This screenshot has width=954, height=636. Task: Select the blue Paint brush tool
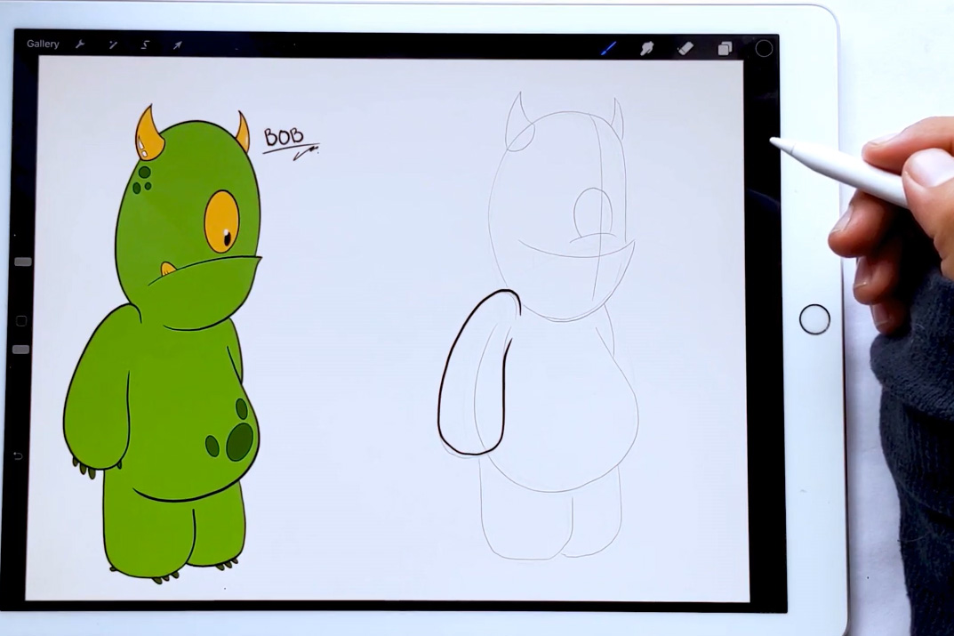point(609,48)
